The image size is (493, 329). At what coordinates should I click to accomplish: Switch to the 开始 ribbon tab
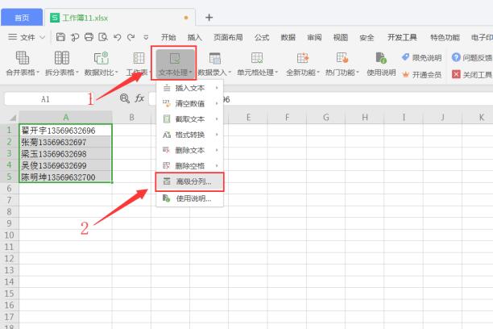click(168, 37)
